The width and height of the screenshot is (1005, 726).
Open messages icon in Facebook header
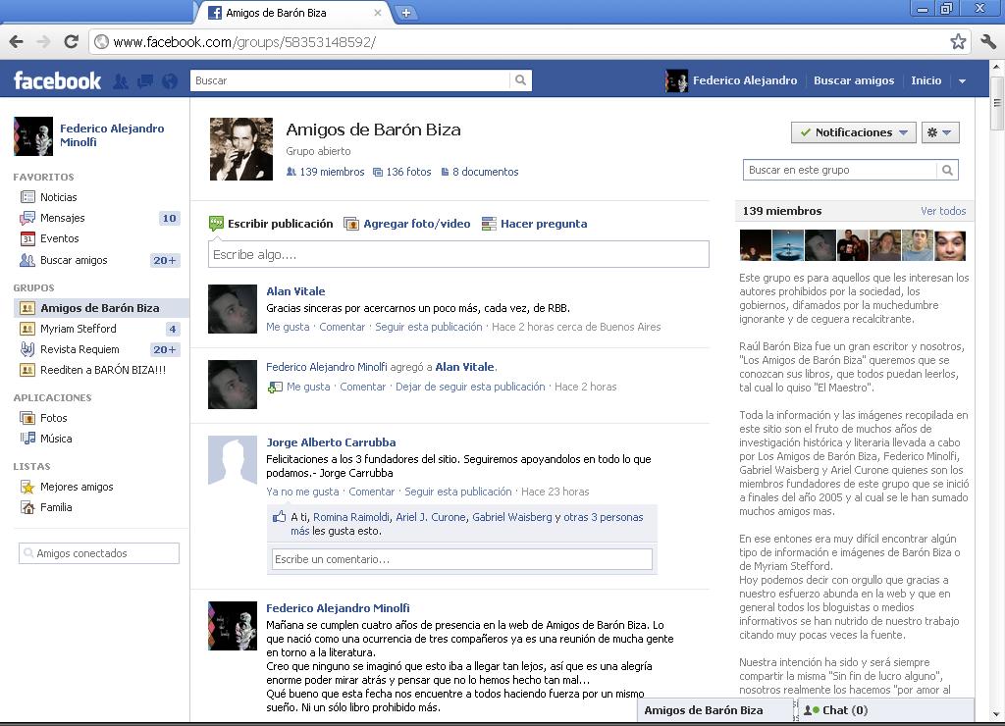coord(145,80)
